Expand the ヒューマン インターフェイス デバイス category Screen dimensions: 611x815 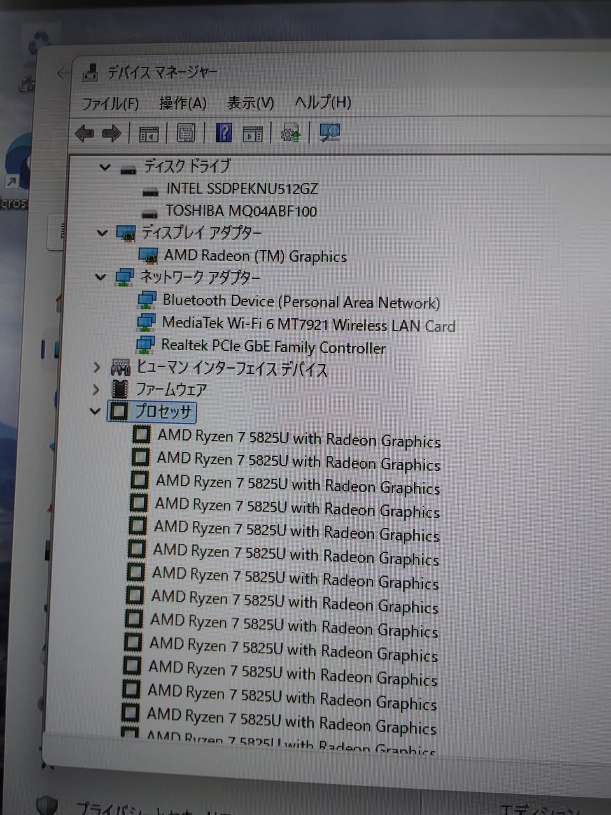[x=97, y=367]
